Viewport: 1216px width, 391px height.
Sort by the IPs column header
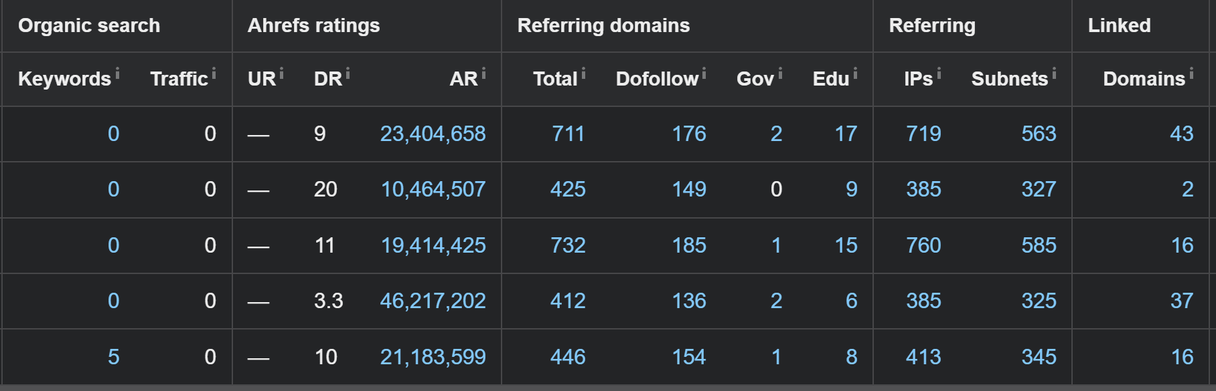pos(918,79)
